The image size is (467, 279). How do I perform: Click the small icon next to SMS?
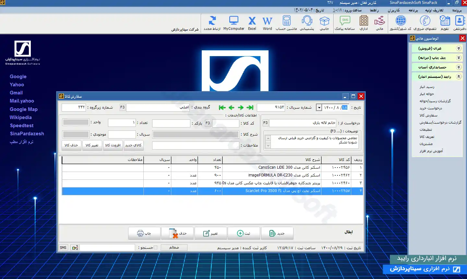click(75, 248)
